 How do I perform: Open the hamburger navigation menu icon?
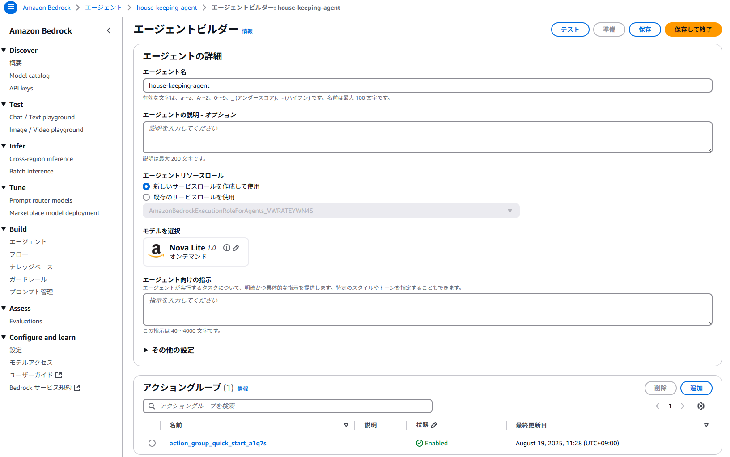pos(10,8)
